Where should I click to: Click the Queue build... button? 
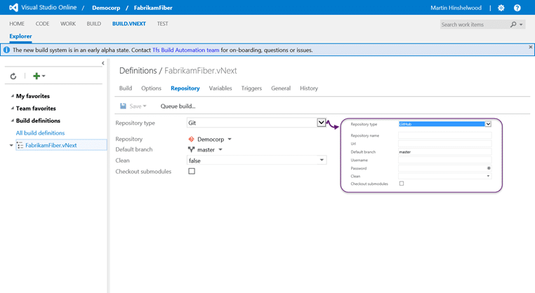click(x=178, y=107)
